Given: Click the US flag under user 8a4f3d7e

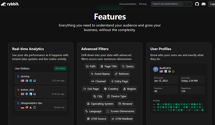Looking at the screenshot, I should [x=161, y=71].
